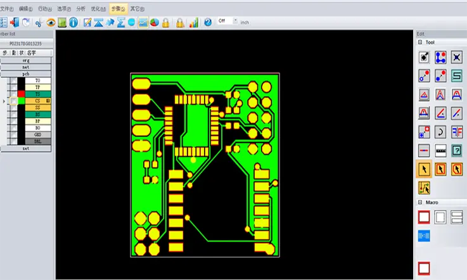Screen dimensions: 467x280
Task: Click the P023178G013235 job name header
Action: point(25,44)
